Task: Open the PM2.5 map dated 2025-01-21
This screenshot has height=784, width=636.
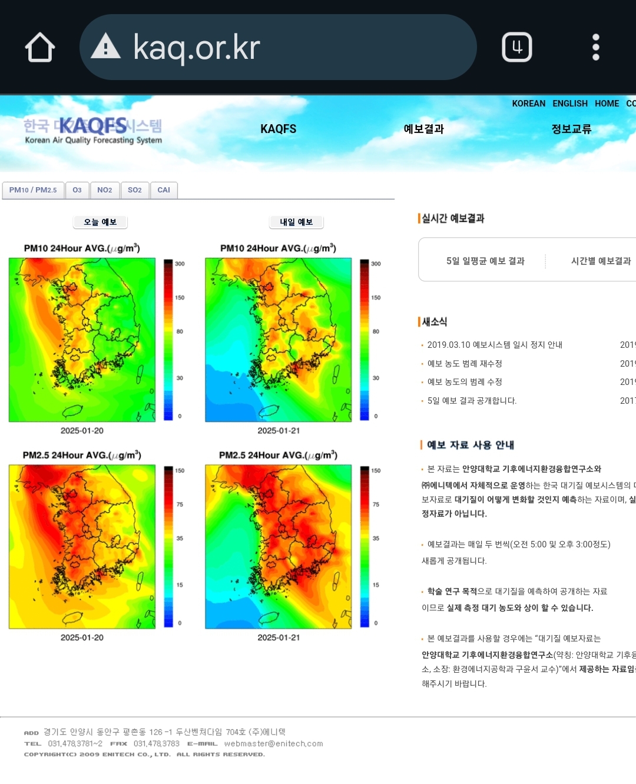Action: click(x=279, y=547)
